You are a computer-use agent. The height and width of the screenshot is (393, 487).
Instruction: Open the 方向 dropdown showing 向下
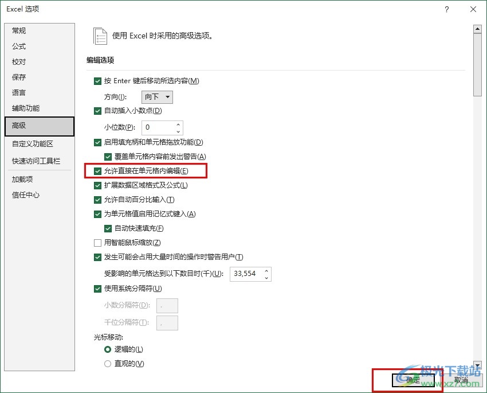point(157,97)
